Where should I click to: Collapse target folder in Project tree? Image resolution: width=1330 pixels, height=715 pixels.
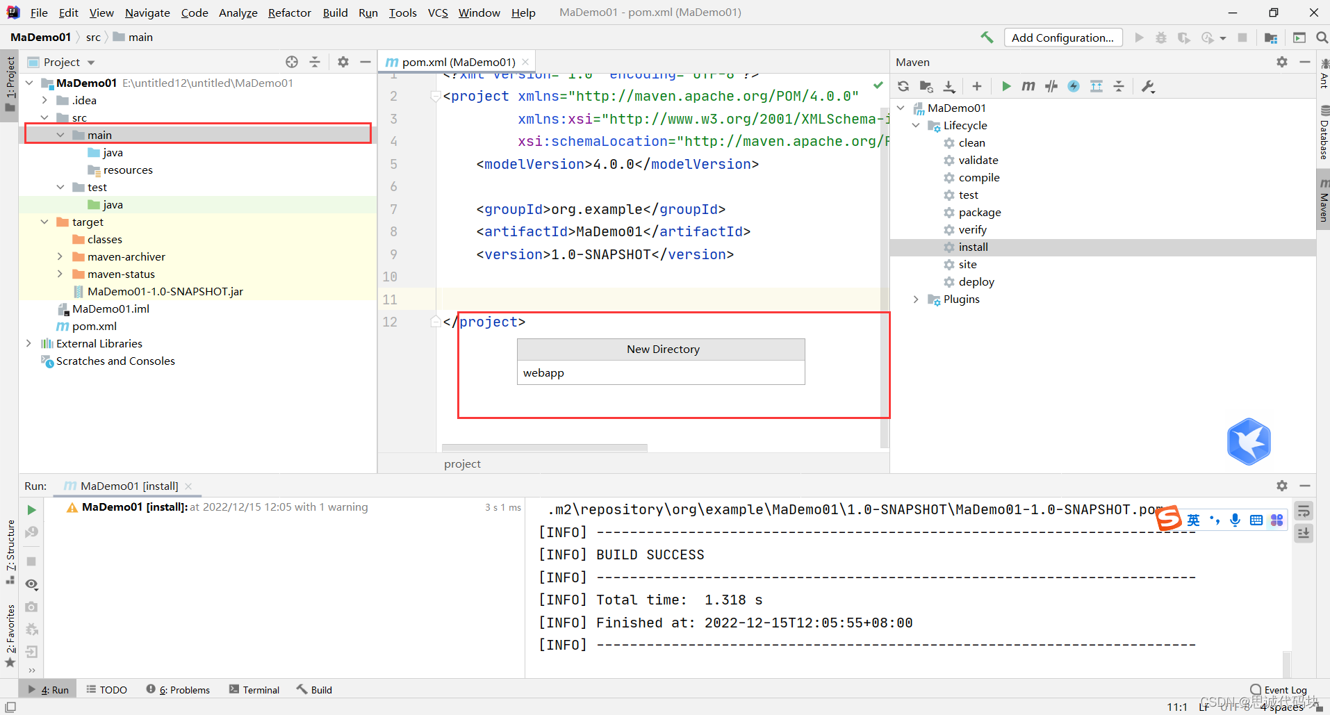point(44,222)
